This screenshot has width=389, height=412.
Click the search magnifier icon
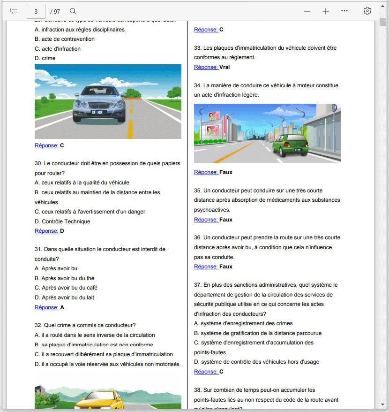(x=73, y=11)
